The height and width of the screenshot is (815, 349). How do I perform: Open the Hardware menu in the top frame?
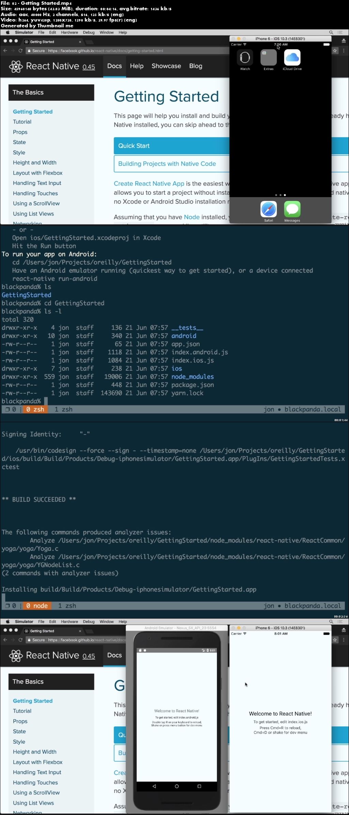coord(70,32)
